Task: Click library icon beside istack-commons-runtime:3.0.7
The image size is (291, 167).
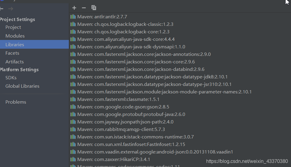Action: pyautogui.click(x=73, y=137)
